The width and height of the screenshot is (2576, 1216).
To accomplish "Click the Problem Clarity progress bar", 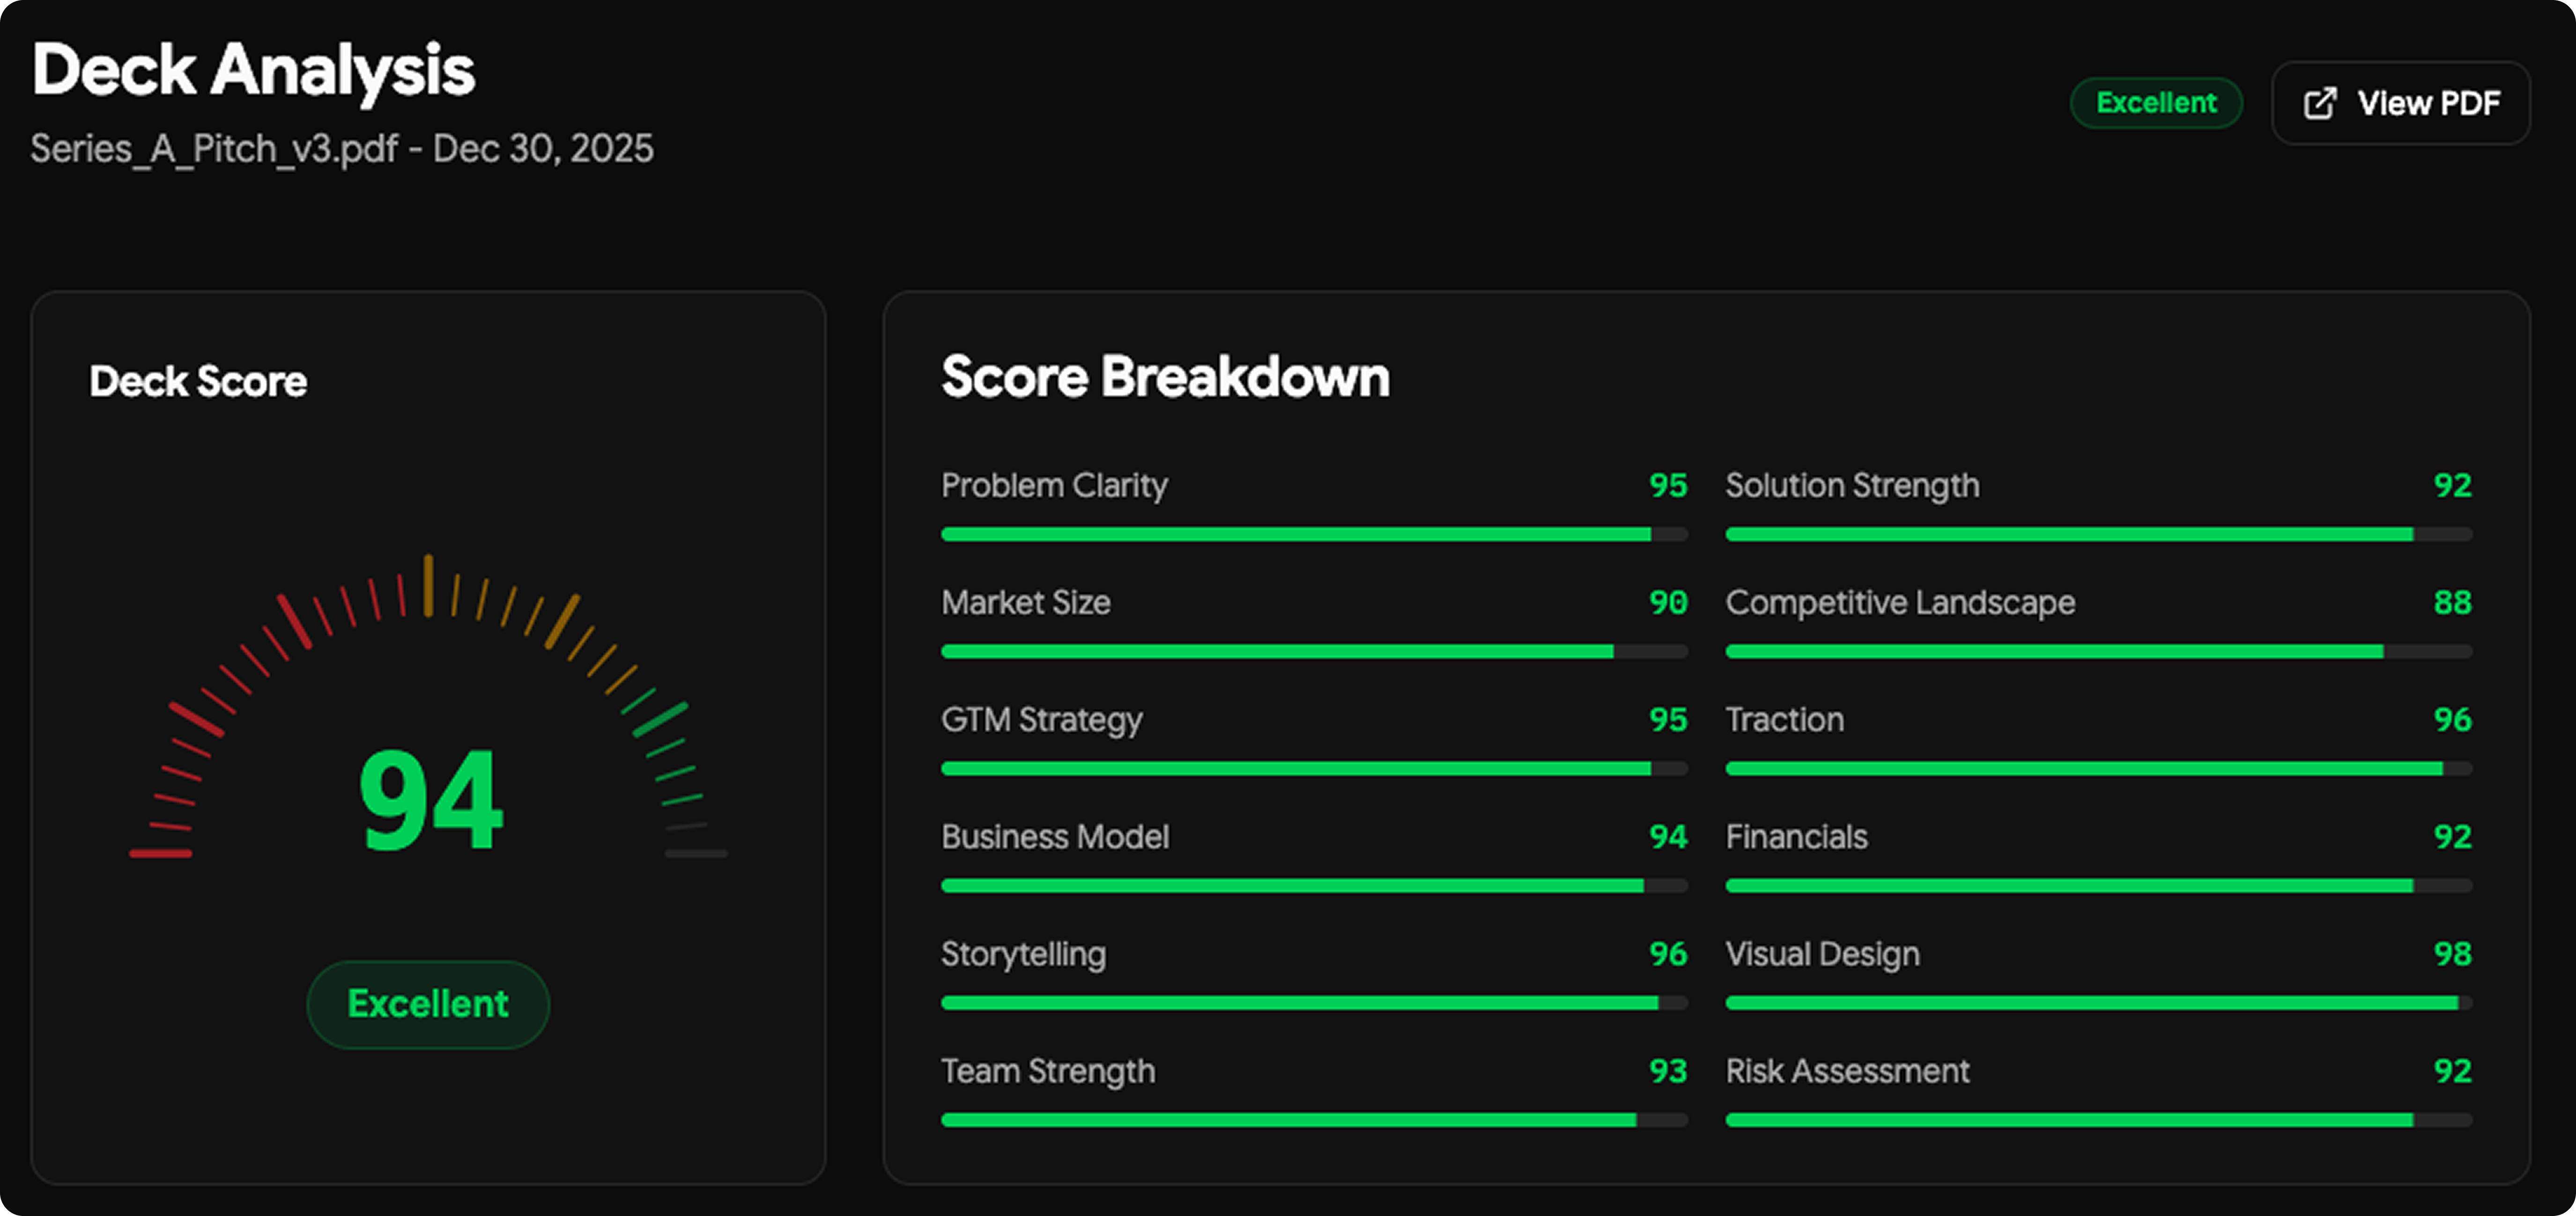I will point(1314,535).
